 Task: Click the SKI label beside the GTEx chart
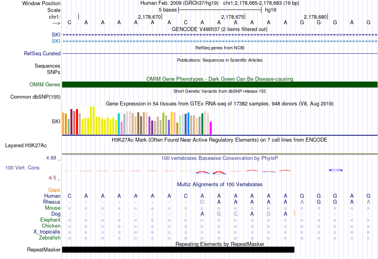point(56,121)
